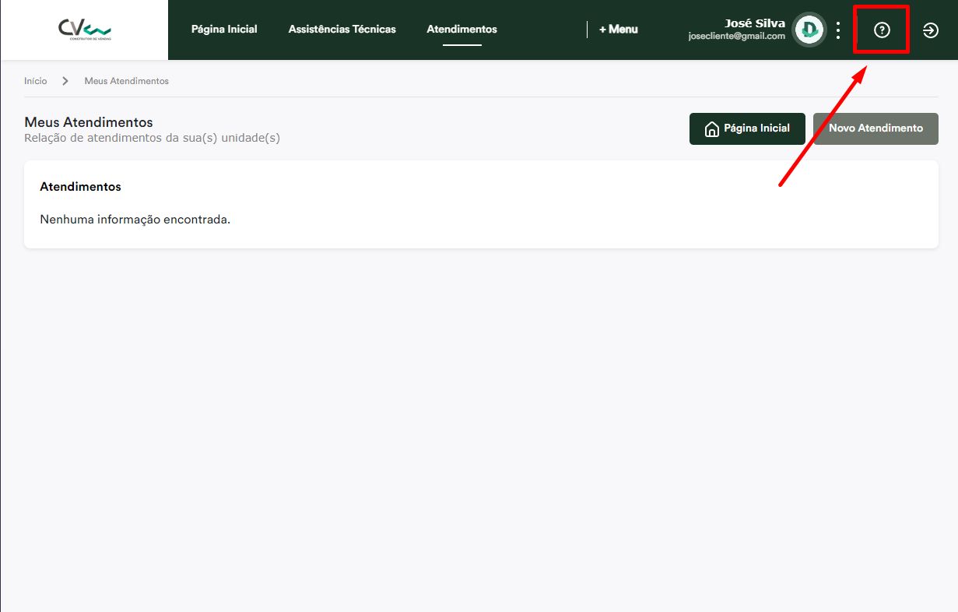Viewport: 958px width, 612px height.
Task: Click the josecliente@gmail.com email text
Action: (737, 37)
